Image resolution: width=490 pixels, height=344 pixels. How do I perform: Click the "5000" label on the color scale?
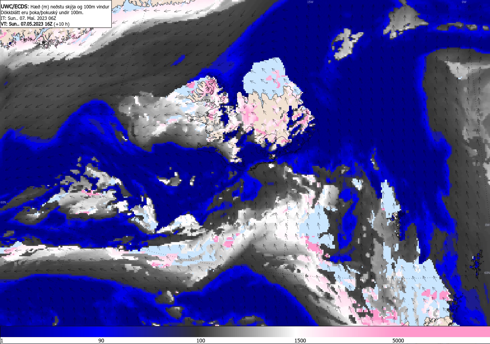click(398, 341)
